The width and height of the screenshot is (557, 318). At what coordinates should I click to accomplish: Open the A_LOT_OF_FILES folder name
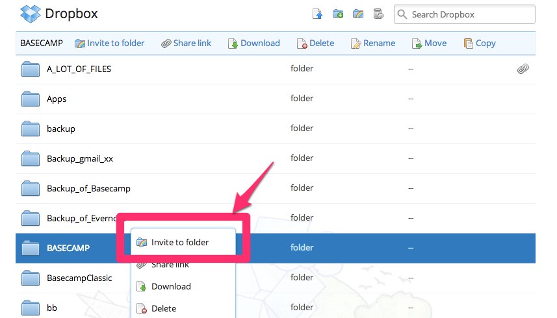(79, 69)
